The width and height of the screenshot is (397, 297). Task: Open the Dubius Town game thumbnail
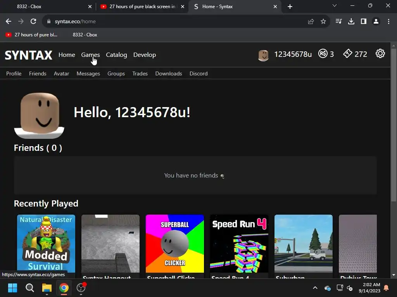358,244
